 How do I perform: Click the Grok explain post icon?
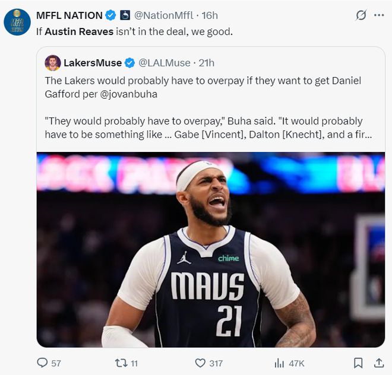[x=361, y=15]
